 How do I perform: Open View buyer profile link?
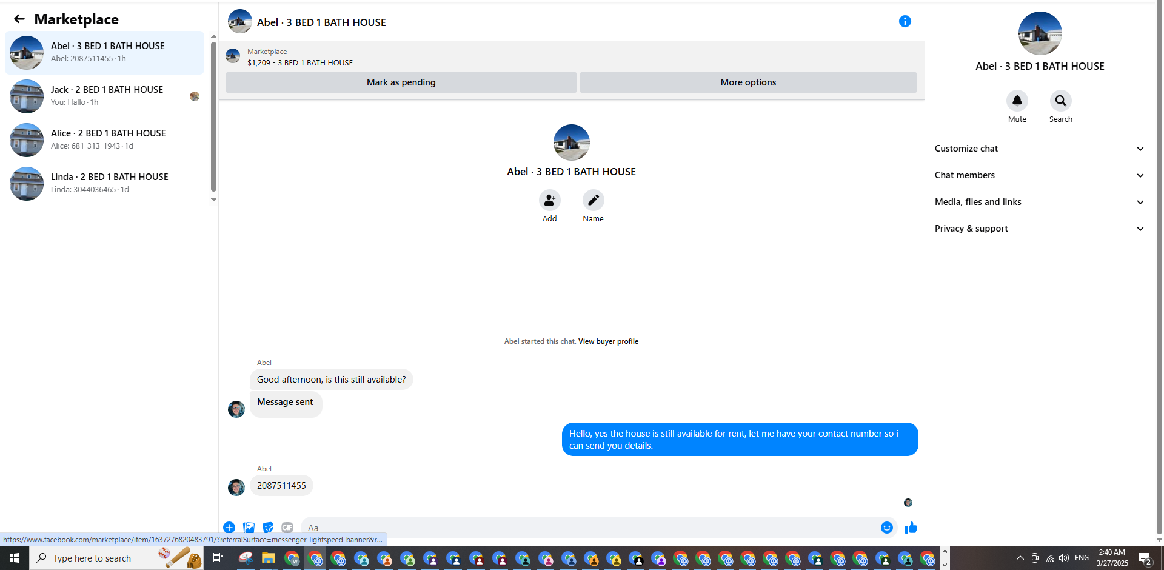coord(608,341)
